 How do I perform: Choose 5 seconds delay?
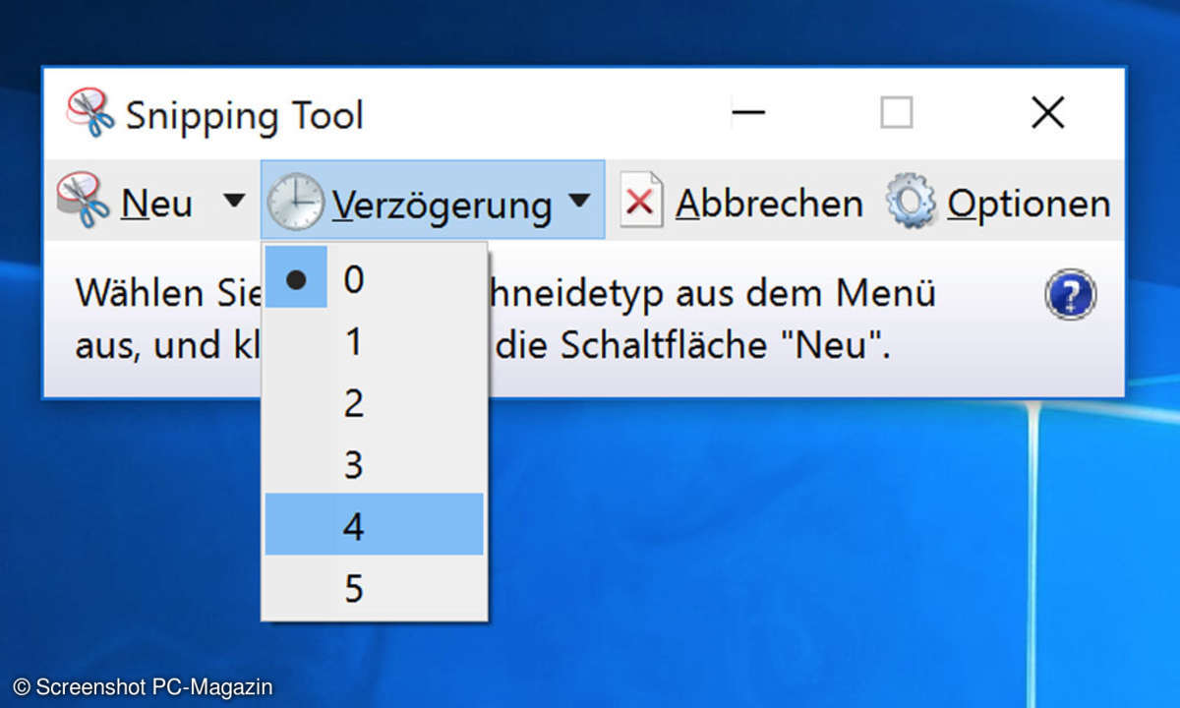click(375, 587)
